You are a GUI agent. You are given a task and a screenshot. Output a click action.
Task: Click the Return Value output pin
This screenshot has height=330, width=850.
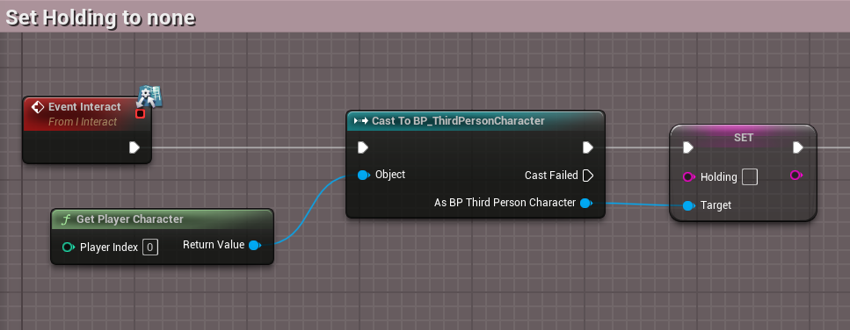click(x=254, y=245)
